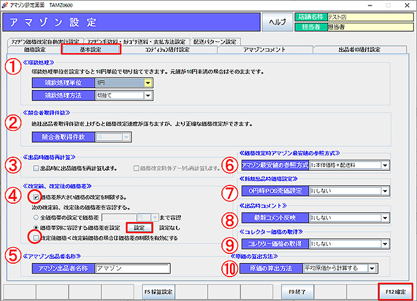
Task: Open the アマゾンコメント tab
Action: [265, 50]
